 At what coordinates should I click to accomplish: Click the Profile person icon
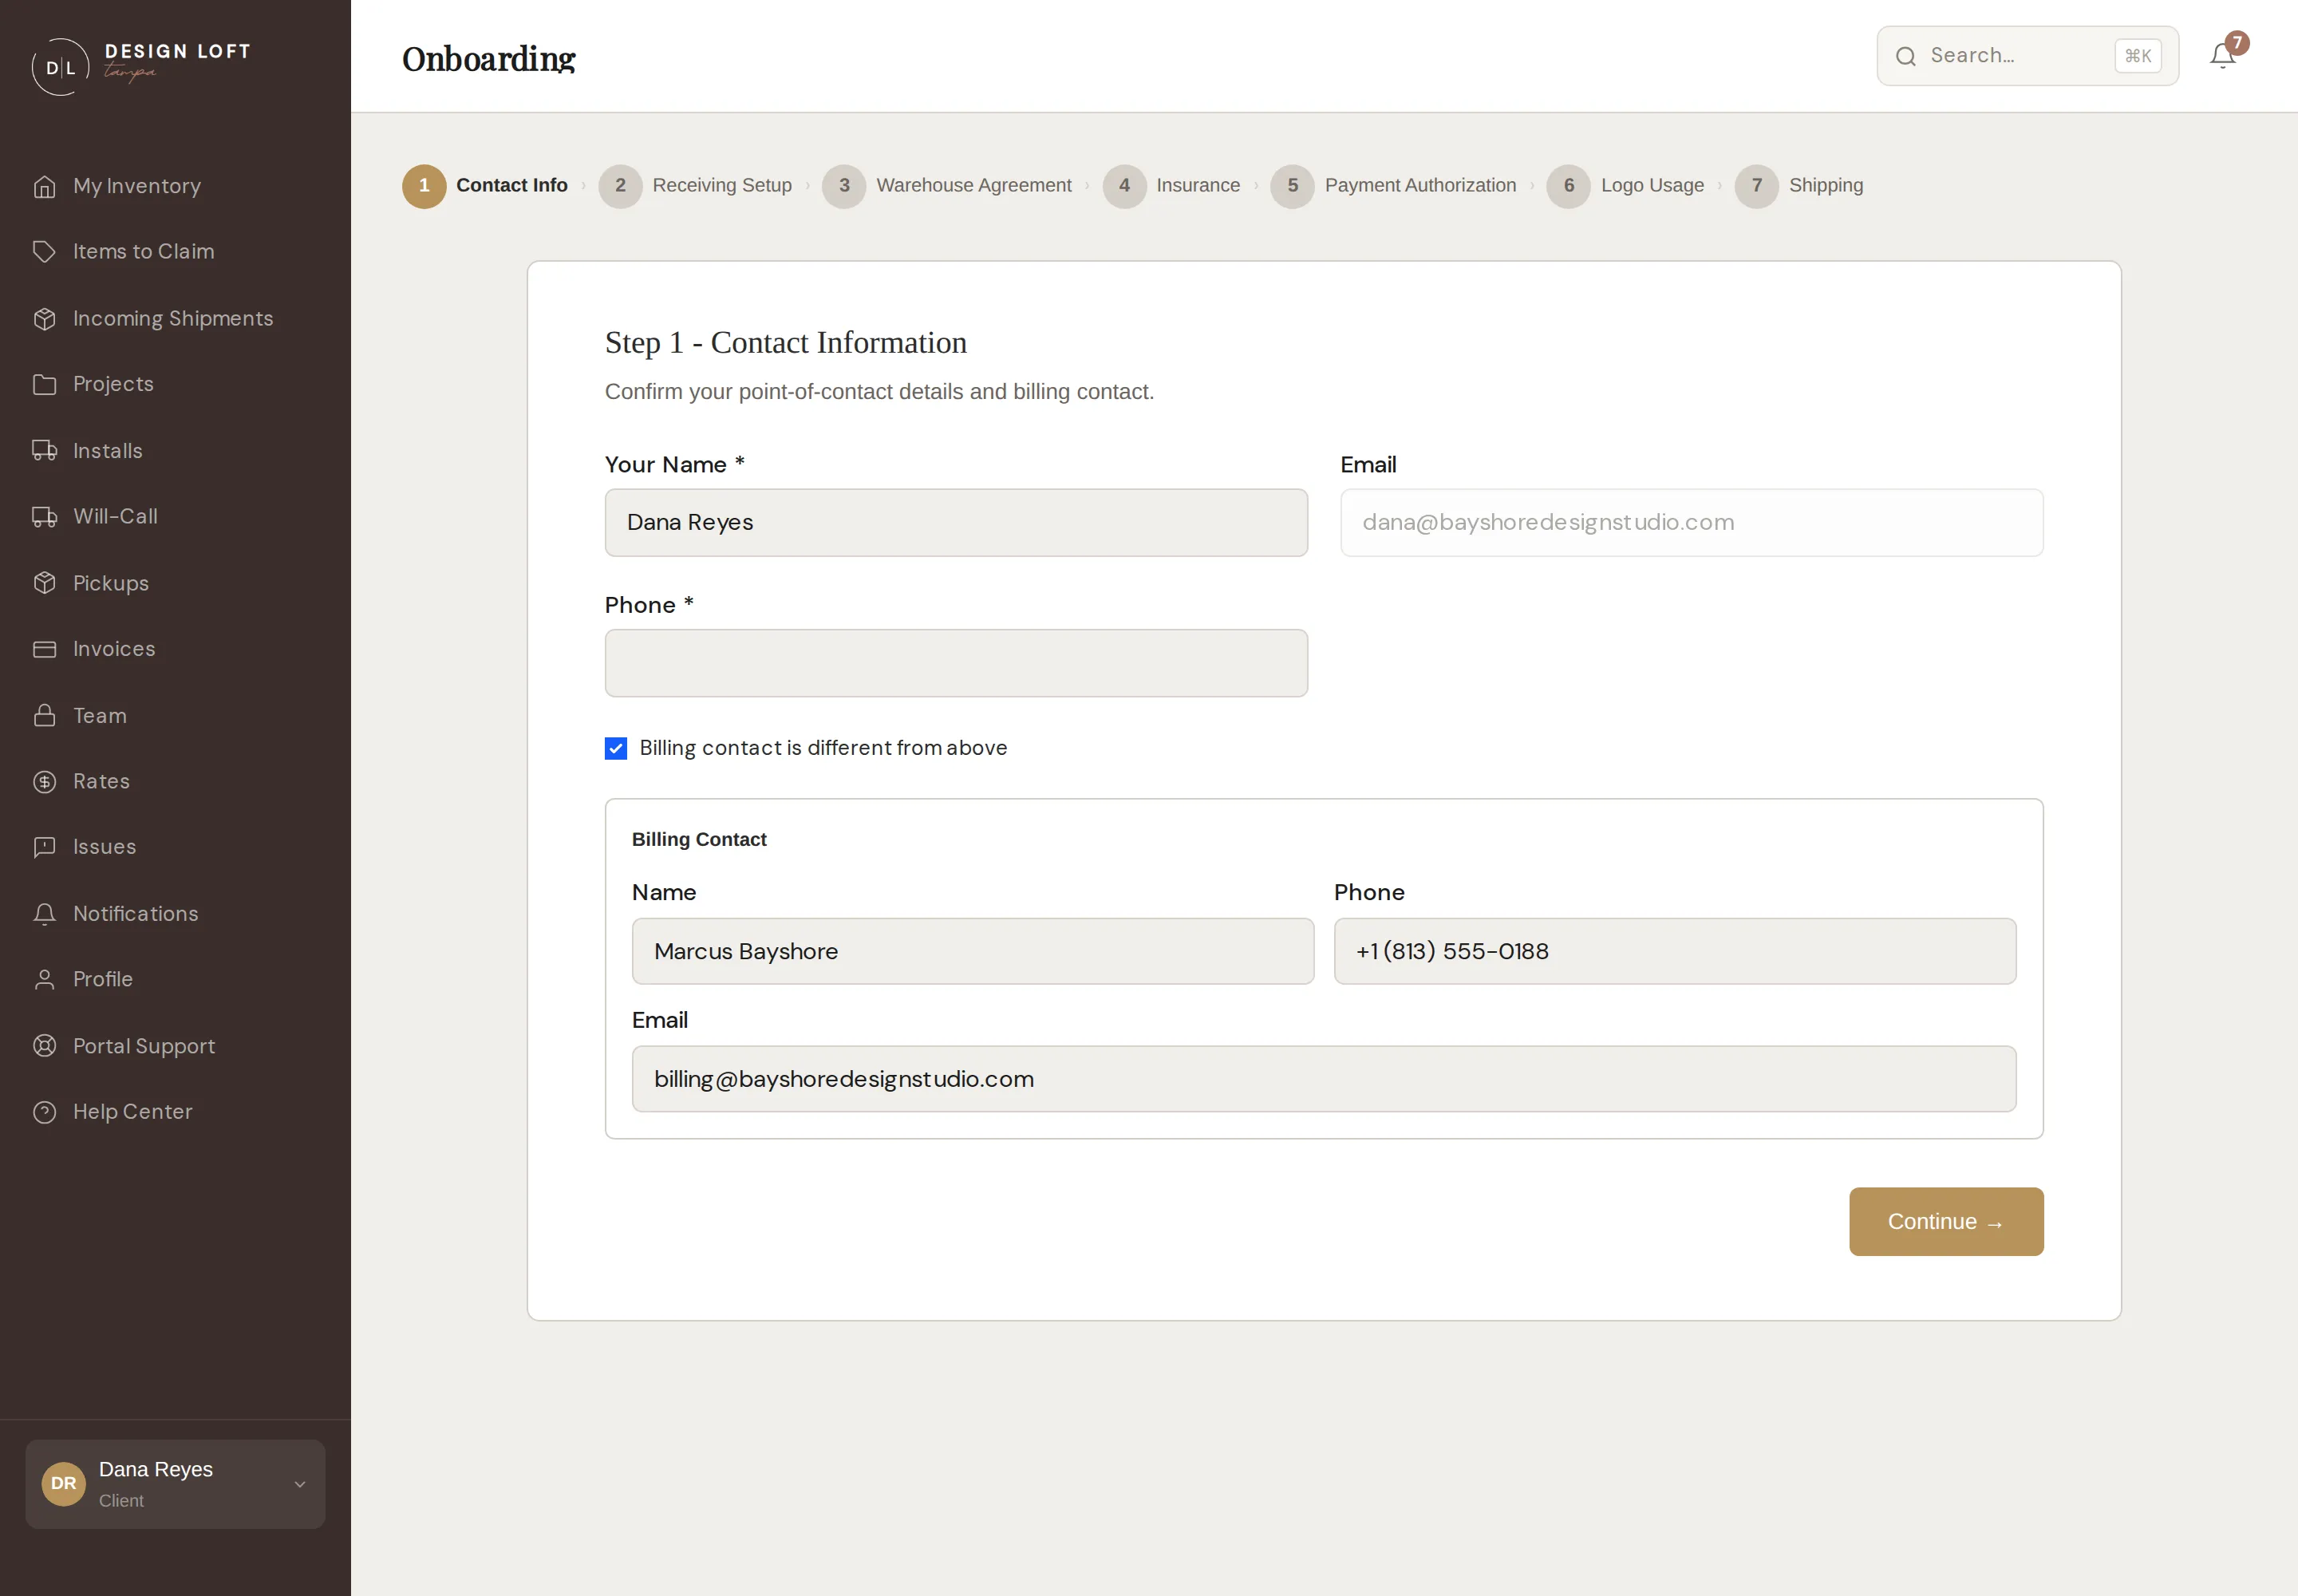coord(44,980)
